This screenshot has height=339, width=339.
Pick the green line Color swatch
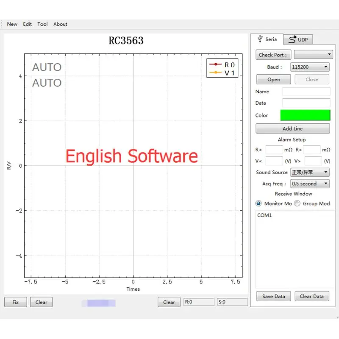click(305, 115)
